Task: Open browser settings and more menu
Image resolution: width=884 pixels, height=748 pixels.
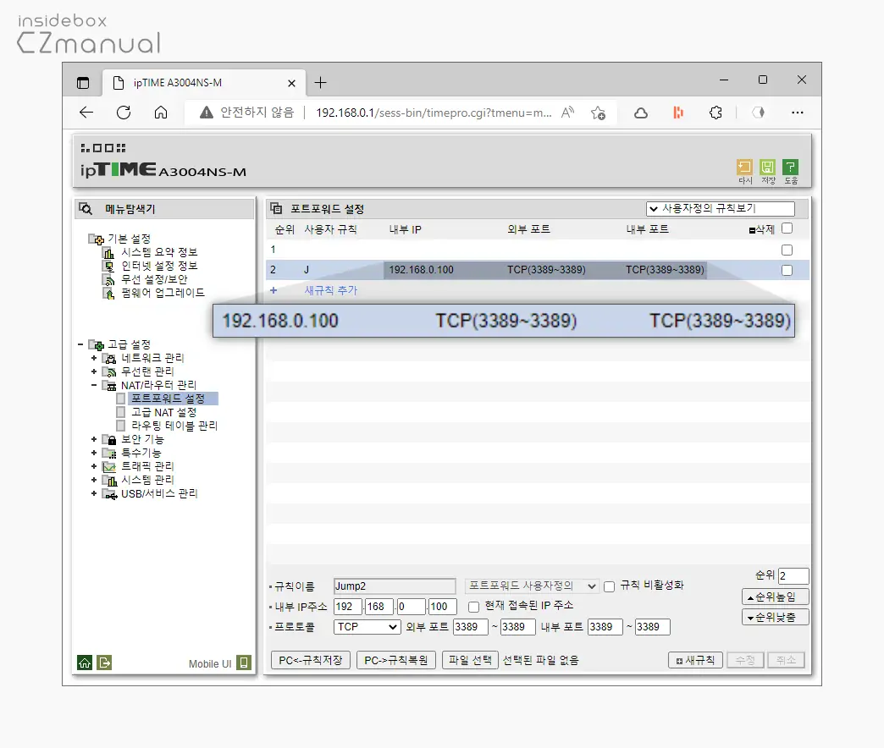Action: 797,113
